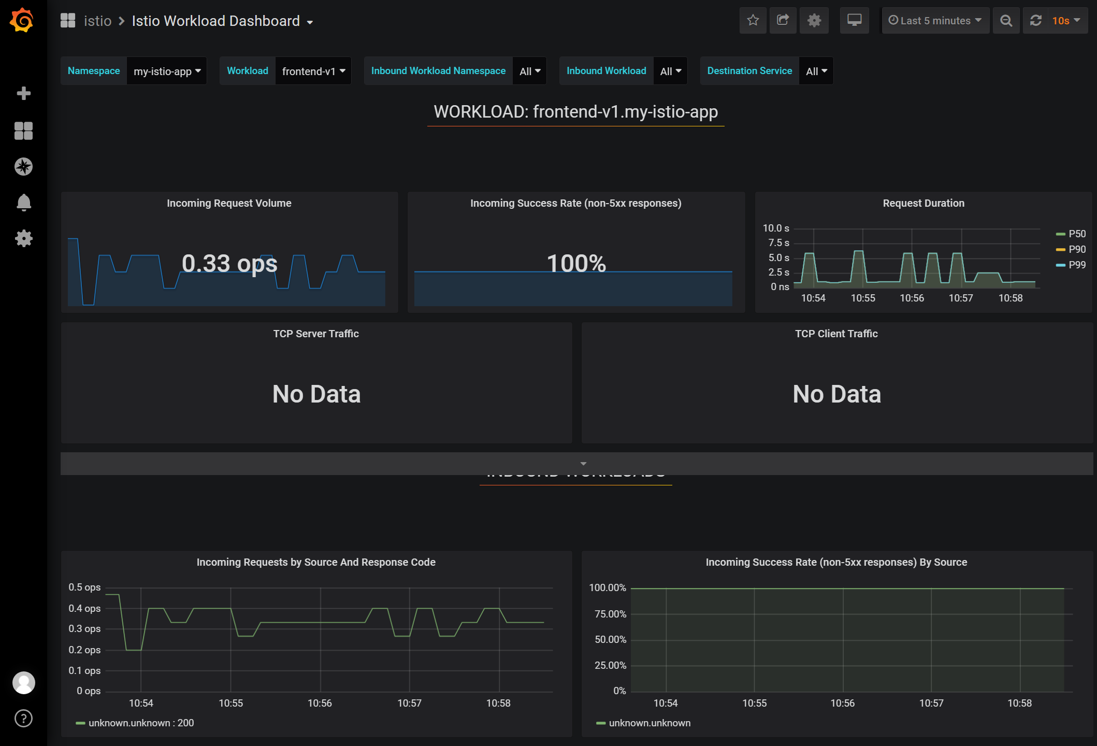
Task: Open the Dashboards icon in sidebar
Action: pyautogui.click(x=23, y=131)
